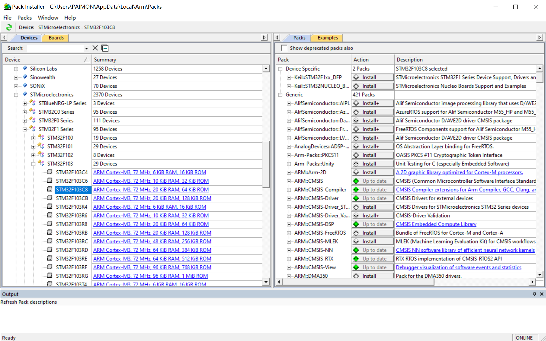
Task: Click the green refresh packs icon
Action: 9,27
